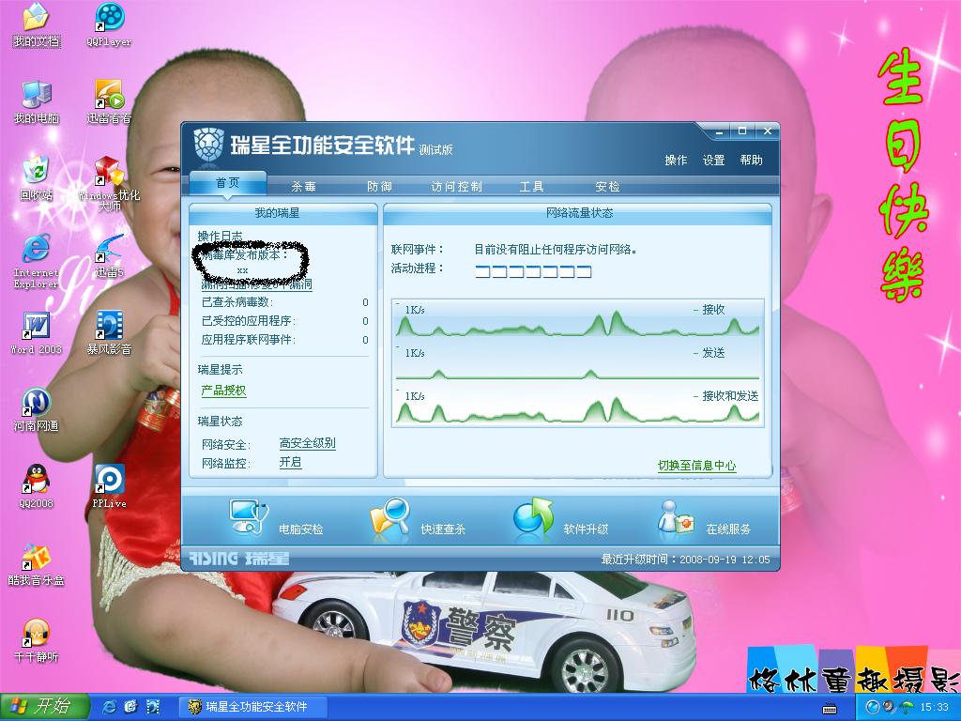Click the 电脑安检 monitor stethoscope icon
This screenshot has width=961, height=721.
click(x=248, y=517)
